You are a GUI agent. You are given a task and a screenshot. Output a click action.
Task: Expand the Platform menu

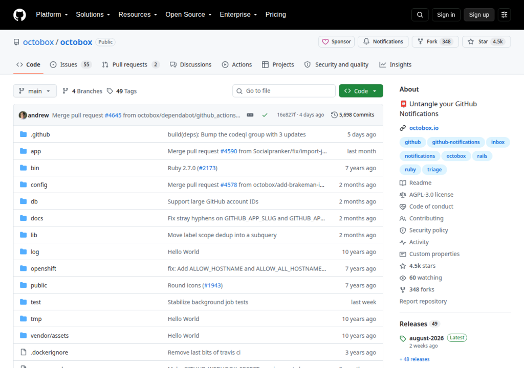52,15
